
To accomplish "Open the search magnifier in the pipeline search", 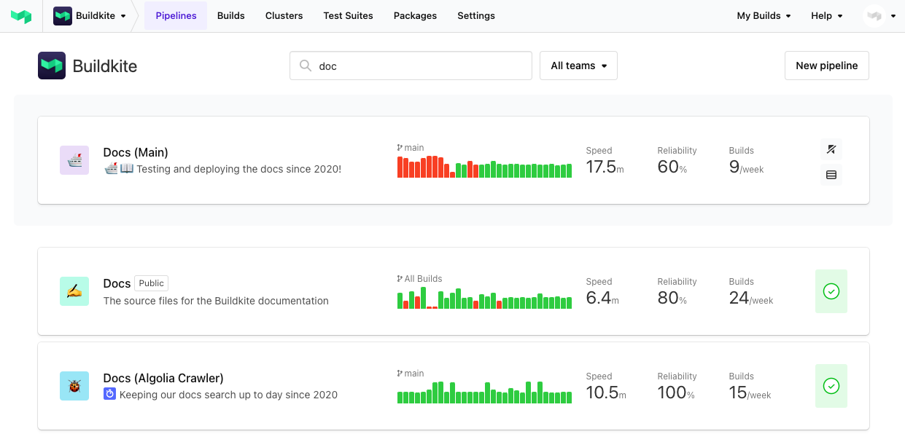I will coord(306,66).
